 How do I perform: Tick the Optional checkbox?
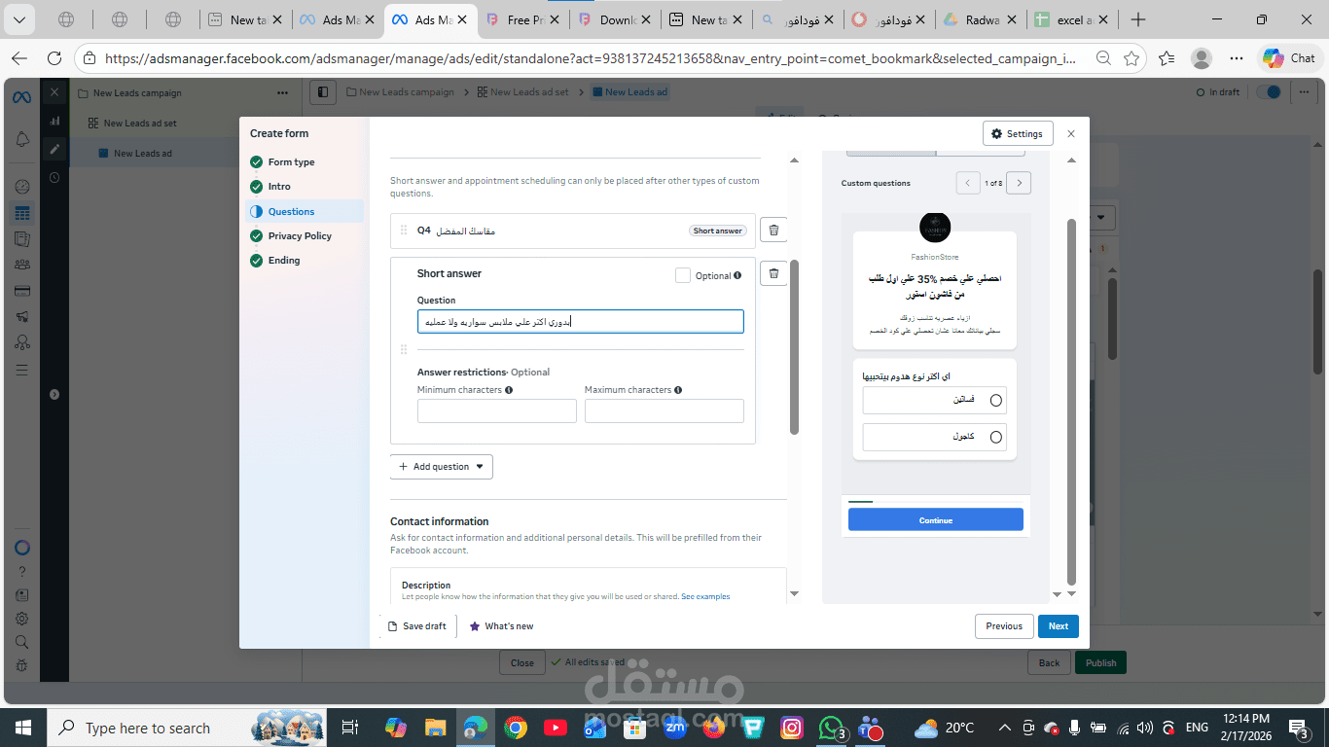tap(683, 275)
